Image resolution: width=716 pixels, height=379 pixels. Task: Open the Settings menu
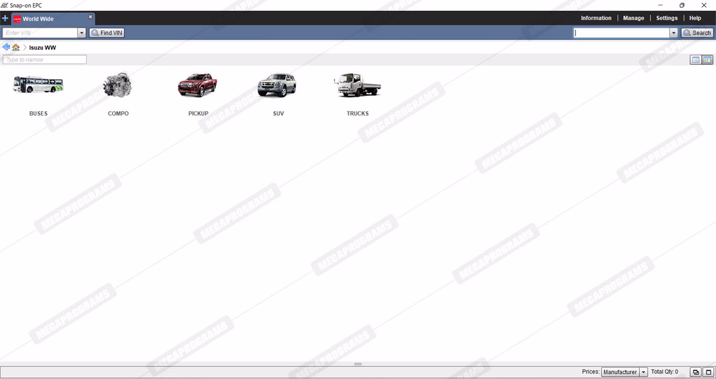click(667, 18)
